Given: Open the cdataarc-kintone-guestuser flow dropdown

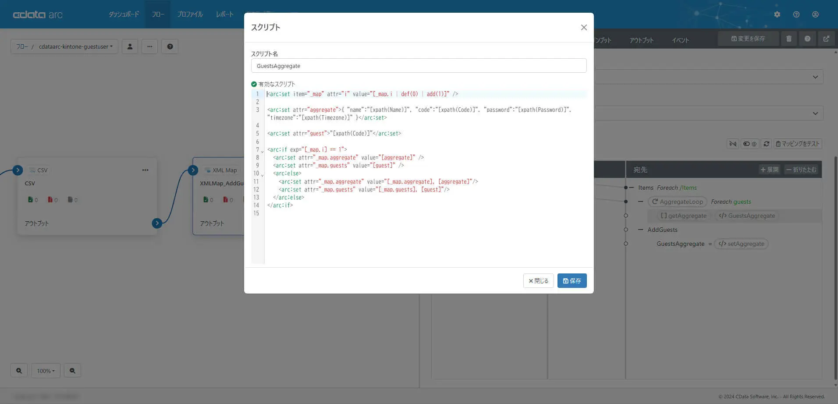Looking at the screenshot, I should point(75,46).
